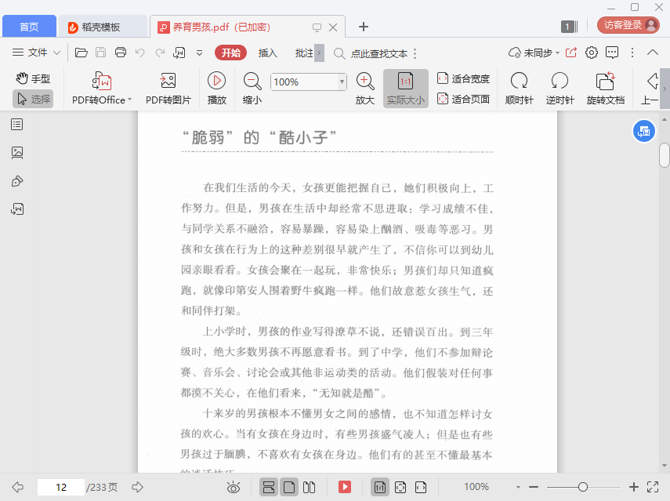670x501 pixels.
Task: Click the zoom slider in status bar
Action: click(583, 487)
